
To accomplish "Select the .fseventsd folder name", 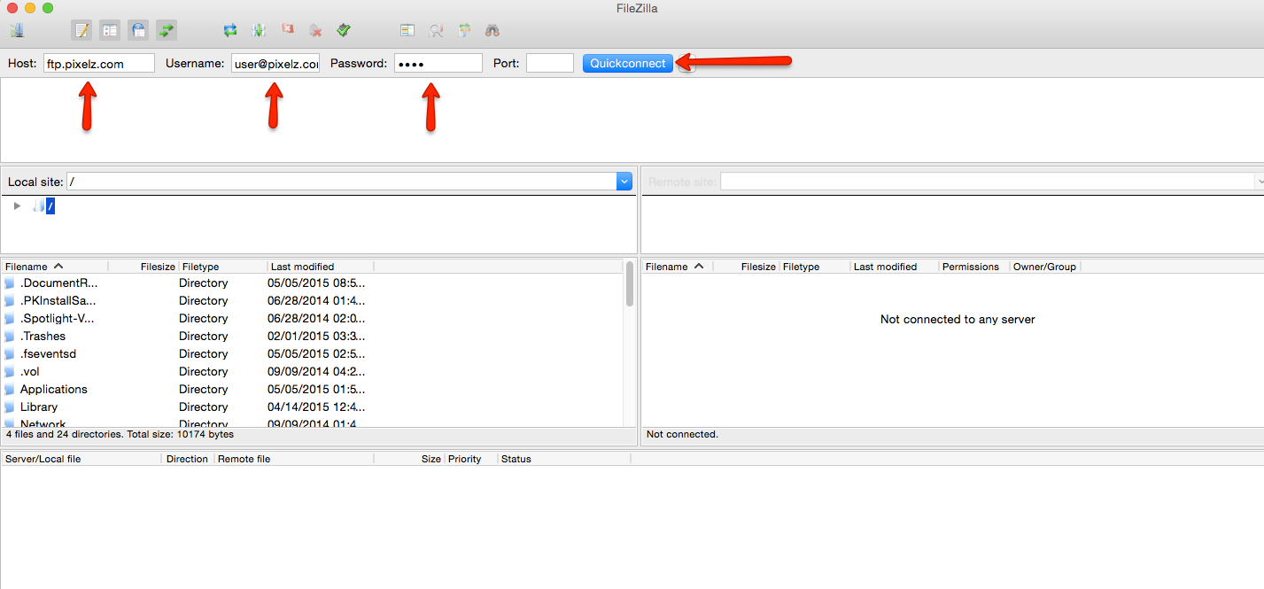I will (x=49, y=354).
